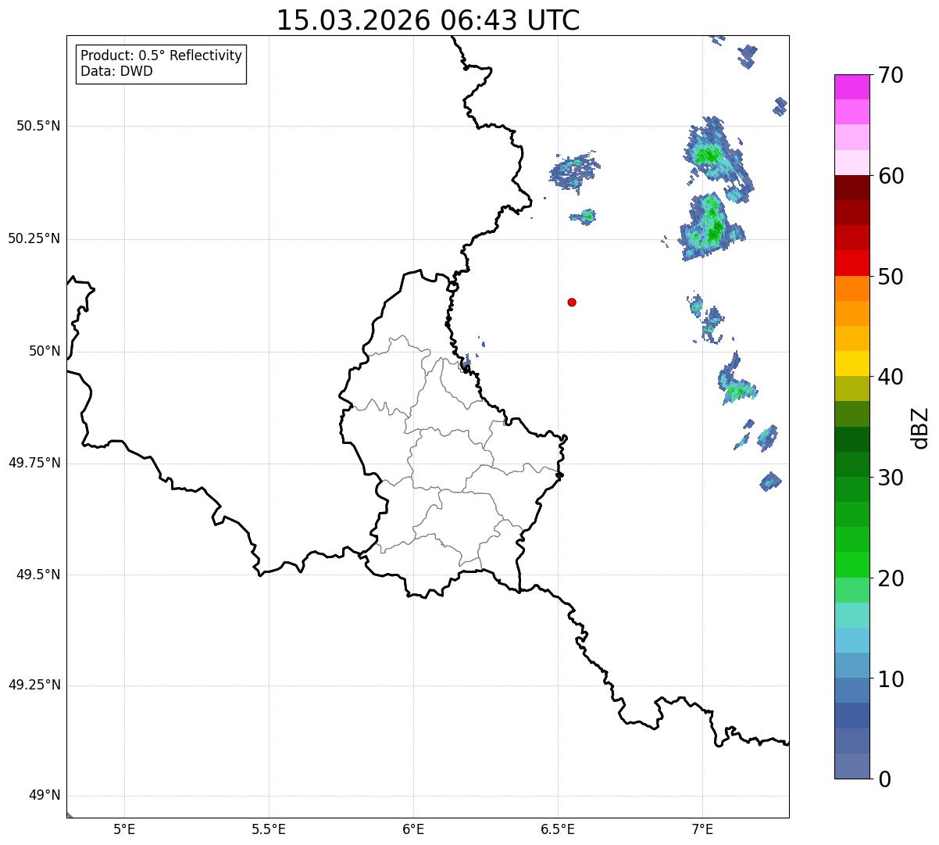Click the 'Data: DWD' text

click(116, 71)
